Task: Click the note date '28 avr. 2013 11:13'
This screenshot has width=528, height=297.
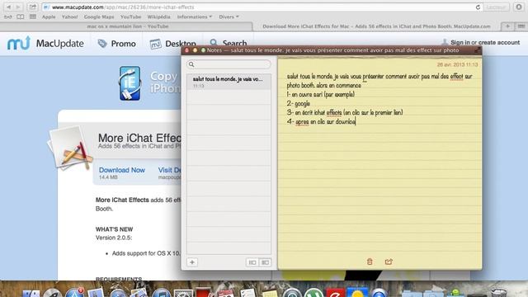Action: 457,64
